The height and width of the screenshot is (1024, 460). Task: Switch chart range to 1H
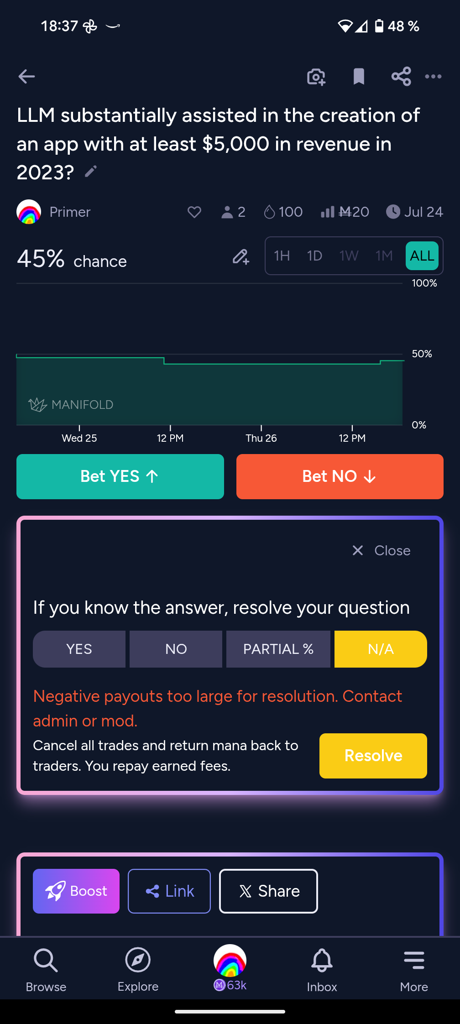[x=282, y=256]
